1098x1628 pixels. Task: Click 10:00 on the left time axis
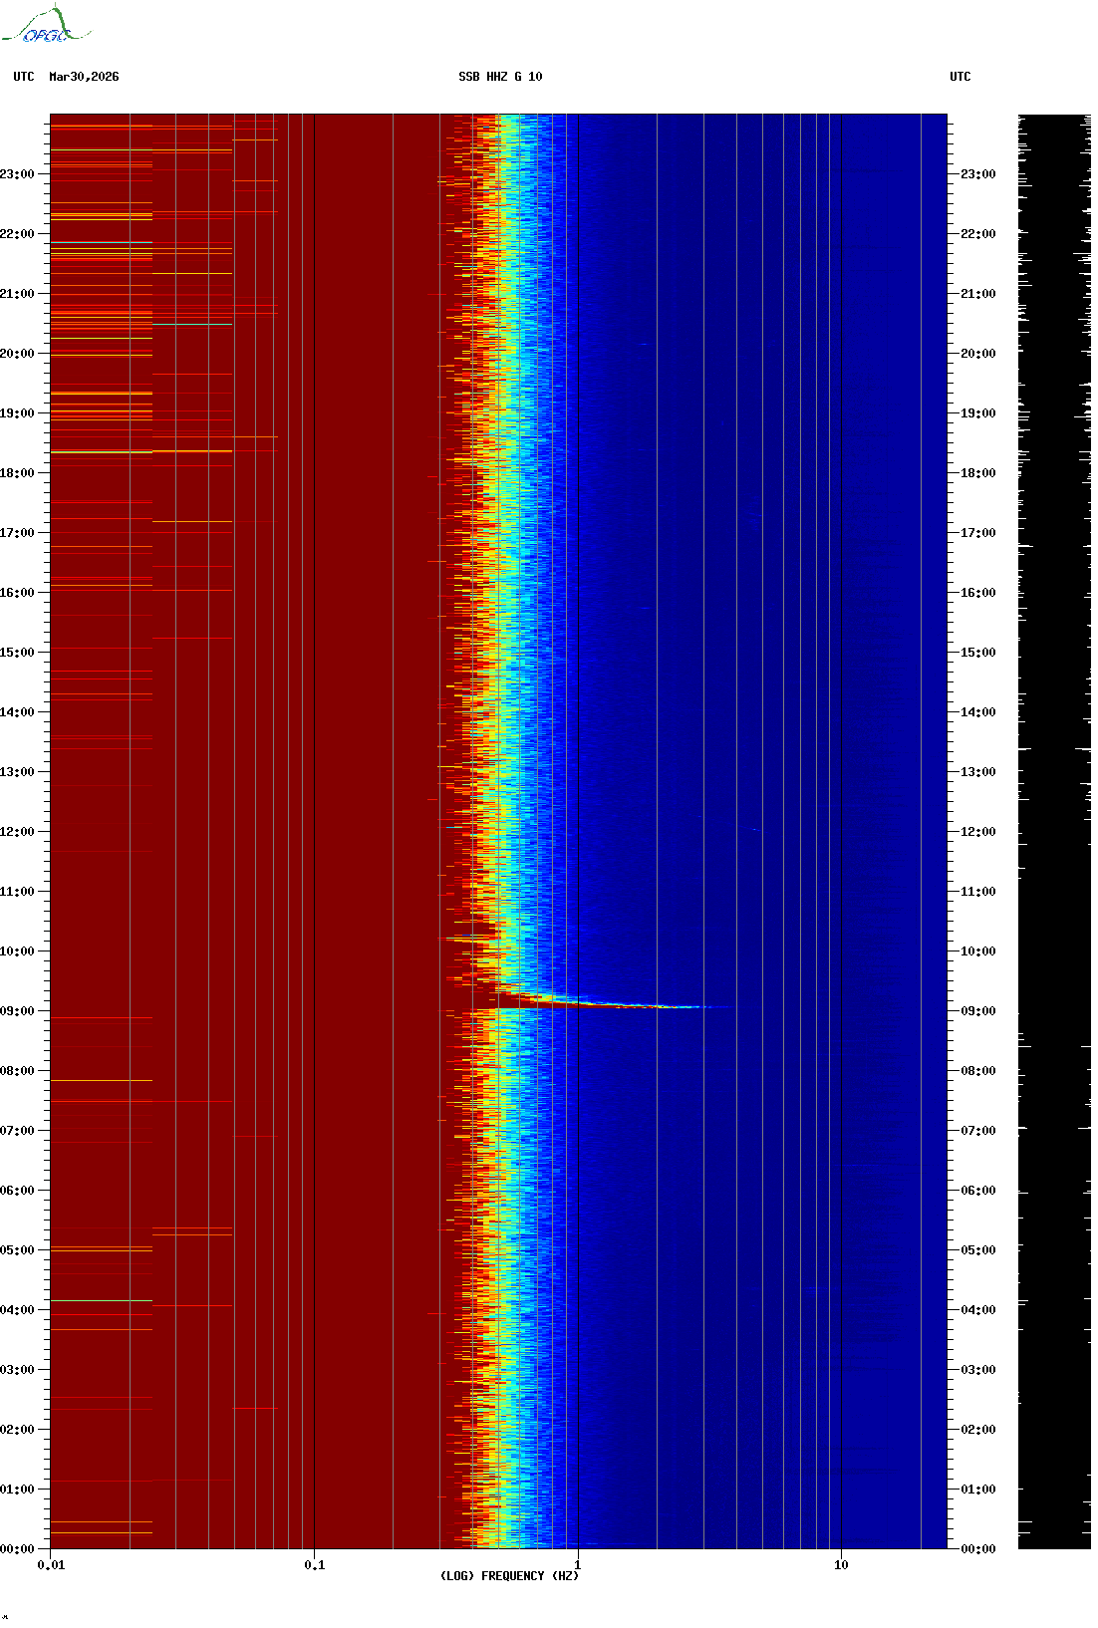17,951
